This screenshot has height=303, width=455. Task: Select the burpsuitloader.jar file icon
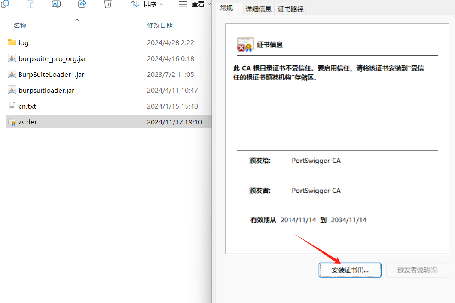click(x=12, y=90)
